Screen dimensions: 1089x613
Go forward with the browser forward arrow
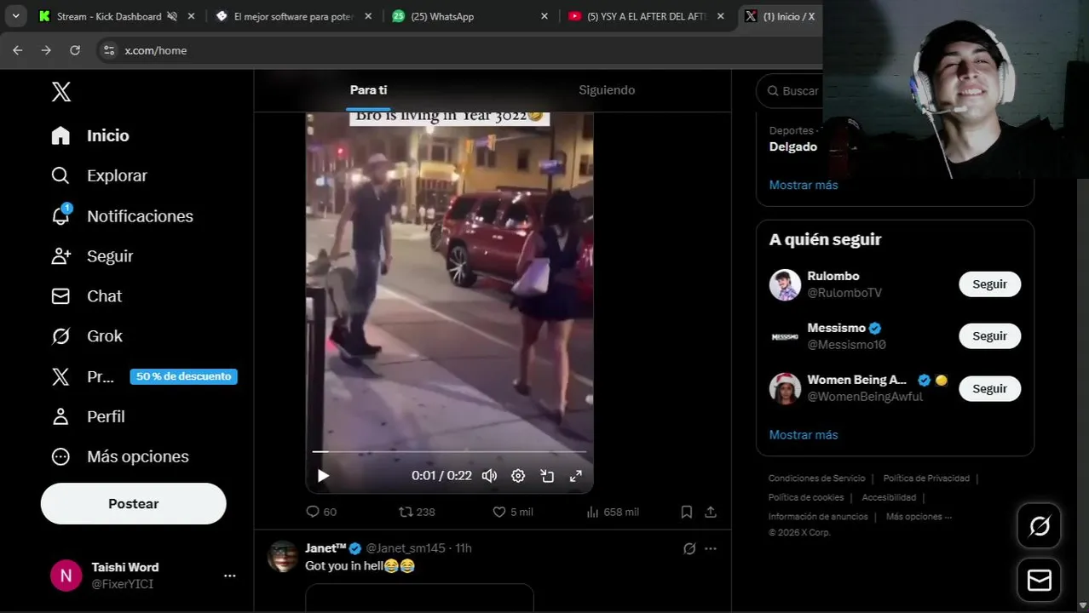coord(46,50)
